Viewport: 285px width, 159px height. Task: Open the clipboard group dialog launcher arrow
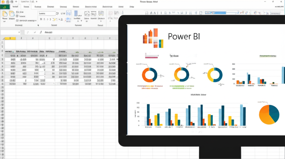tap(38, 25)
